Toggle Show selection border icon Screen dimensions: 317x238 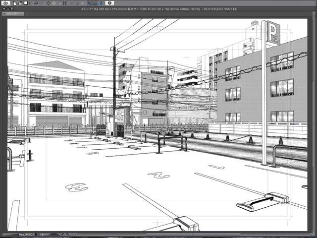[x=83, y=3]
